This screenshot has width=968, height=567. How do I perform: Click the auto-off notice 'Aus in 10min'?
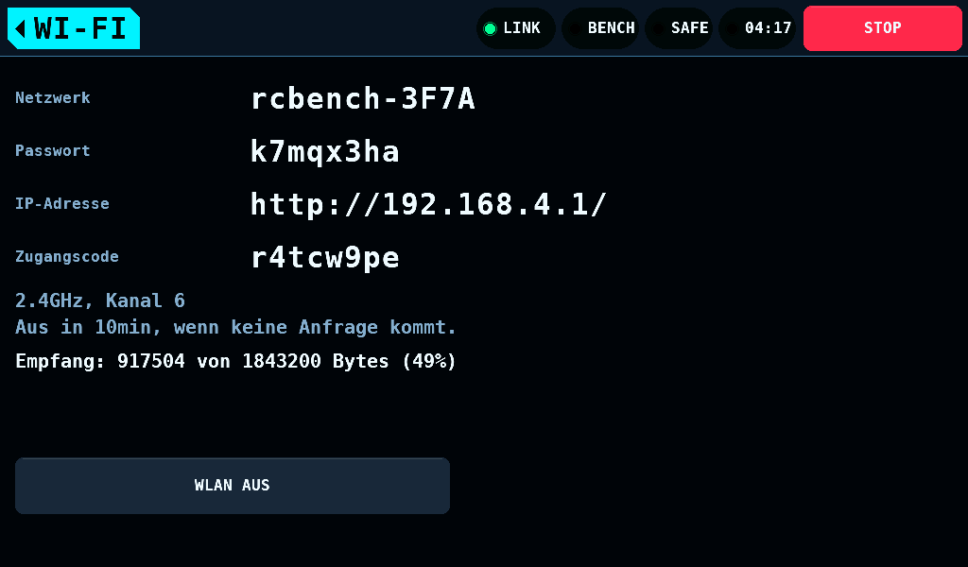click(235, 327)
